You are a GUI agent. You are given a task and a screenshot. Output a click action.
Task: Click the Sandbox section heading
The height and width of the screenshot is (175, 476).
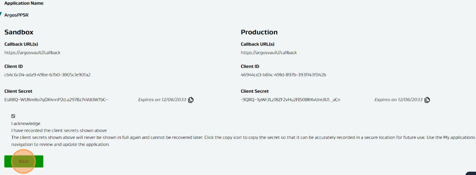coord(19,32)
